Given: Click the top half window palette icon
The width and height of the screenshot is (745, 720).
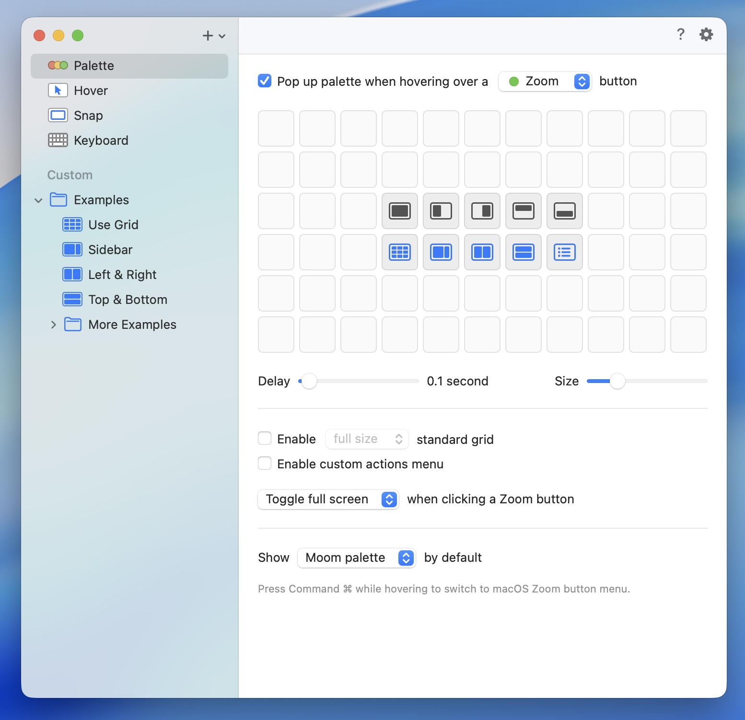Looking at the screenshot, I should tap(523, 211).
